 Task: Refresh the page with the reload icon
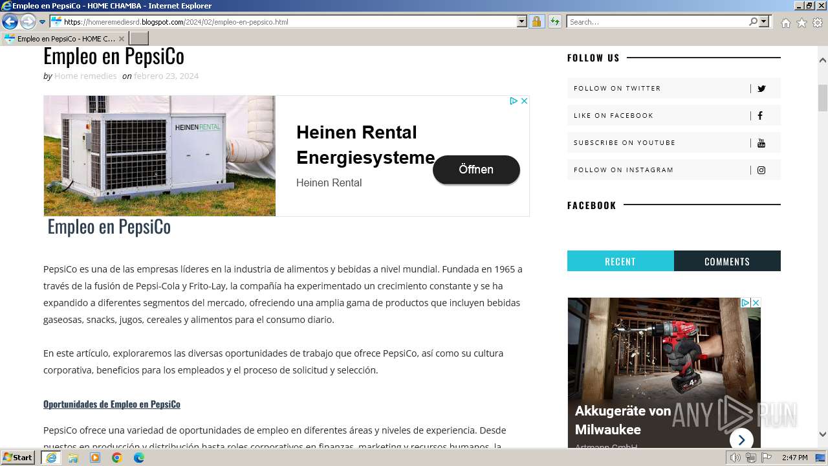[555, 21]
